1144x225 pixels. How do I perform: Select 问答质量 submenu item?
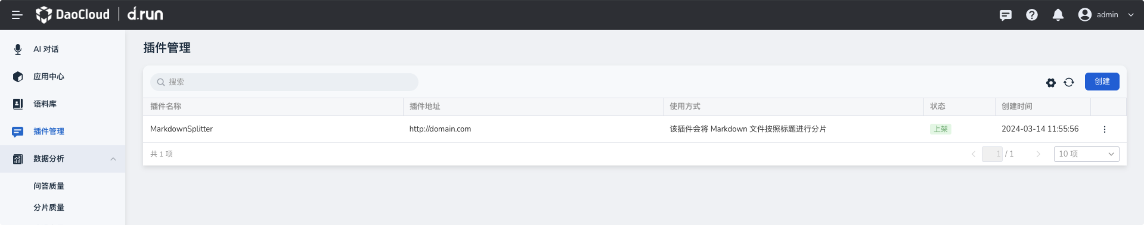tap(49, 186)
